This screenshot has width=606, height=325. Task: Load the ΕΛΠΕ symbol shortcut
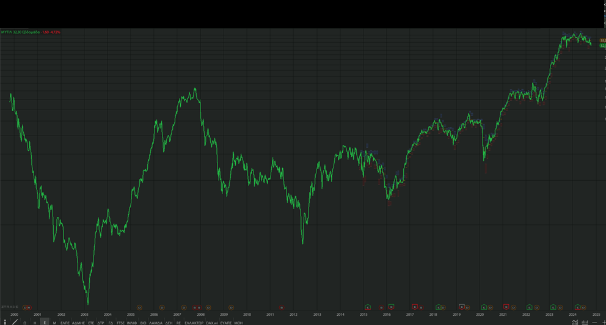click(65, 323)
